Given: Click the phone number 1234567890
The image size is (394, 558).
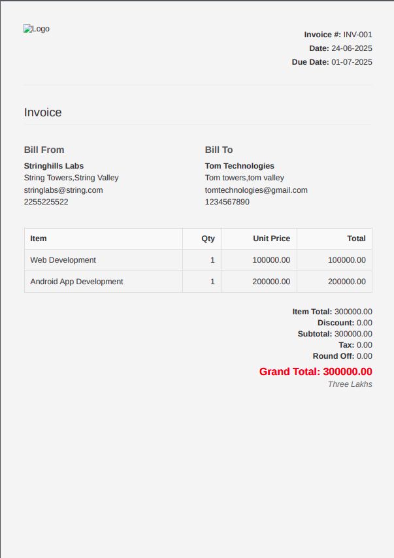Looking at the screenshot, I should click(227, 202).
